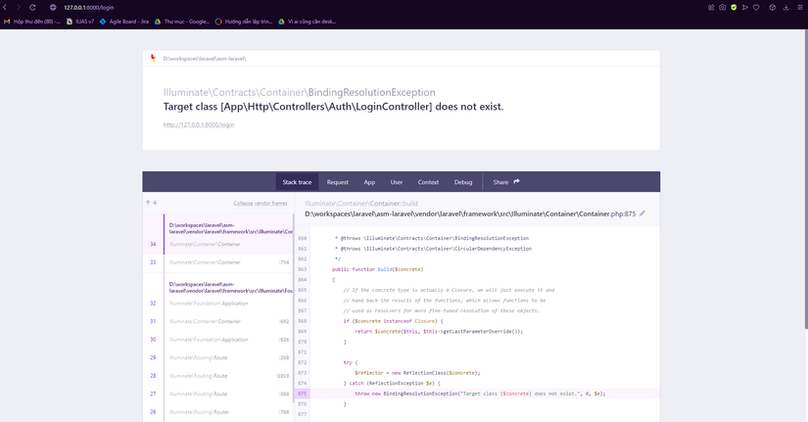
Task: Open the Agile Board - Jira bookmark
Action: coord(124,22)
